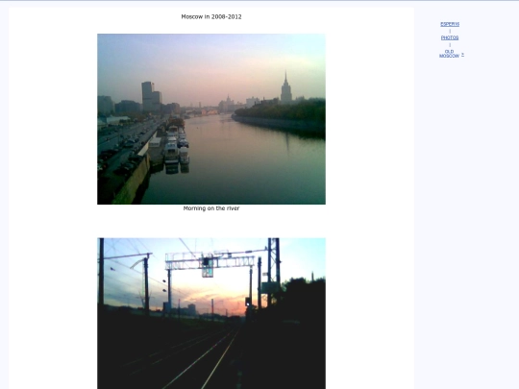This screenshot has width=519, height=389.
Task: Open the 'Morning on the river' photo
Action: click(x=211, y=119)
